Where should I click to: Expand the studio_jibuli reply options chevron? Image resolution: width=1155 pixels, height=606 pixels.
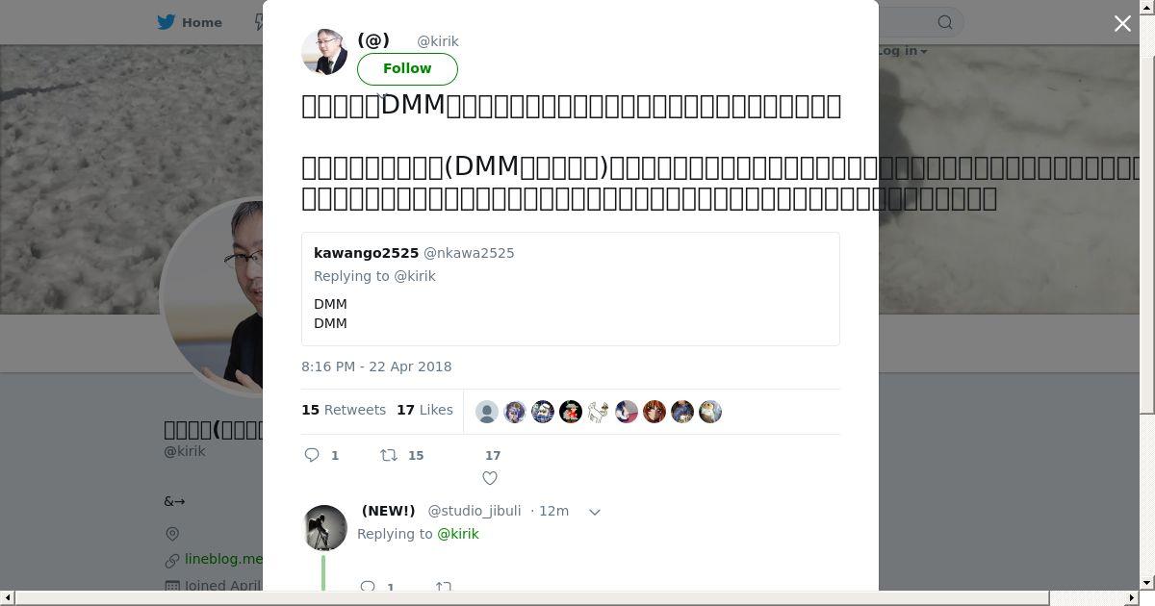[595, 512]
